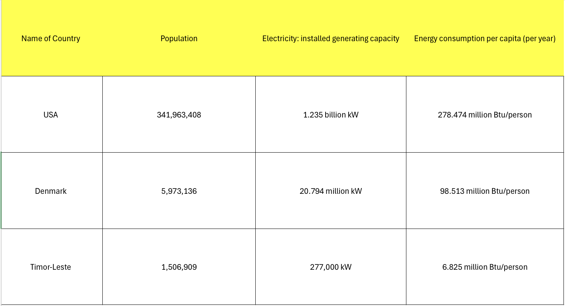This screenshot has width=565, height=306.
Task: Click Denmark's population value 5,973,136
Action: 179,191
